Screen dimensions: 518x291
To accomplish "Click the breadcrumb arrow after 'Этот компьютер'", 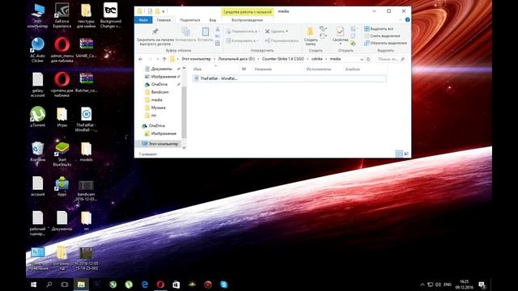I will 214,59.
